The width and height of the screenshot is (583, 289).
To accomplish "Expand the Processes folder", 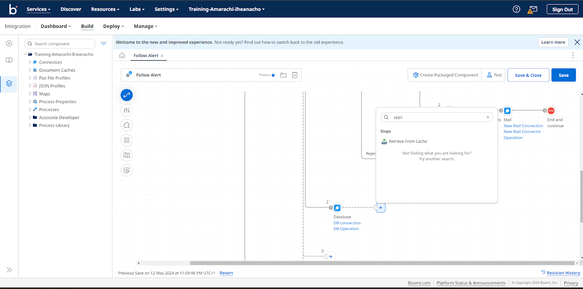I will 30,110.
